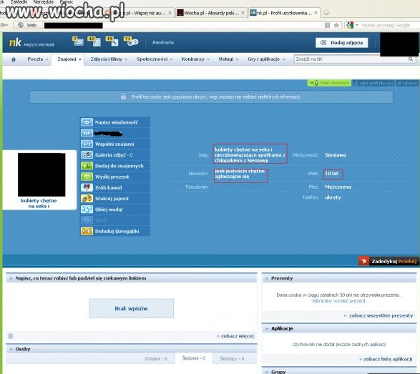
Task: Open the Zdjęcia i filmy dropdown
Action: [109, 59]
